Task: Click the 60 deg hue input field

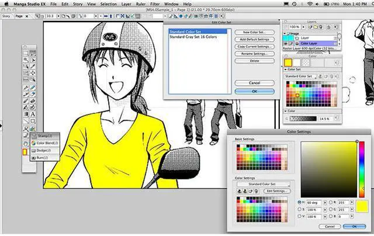Action: click(314, 202)
